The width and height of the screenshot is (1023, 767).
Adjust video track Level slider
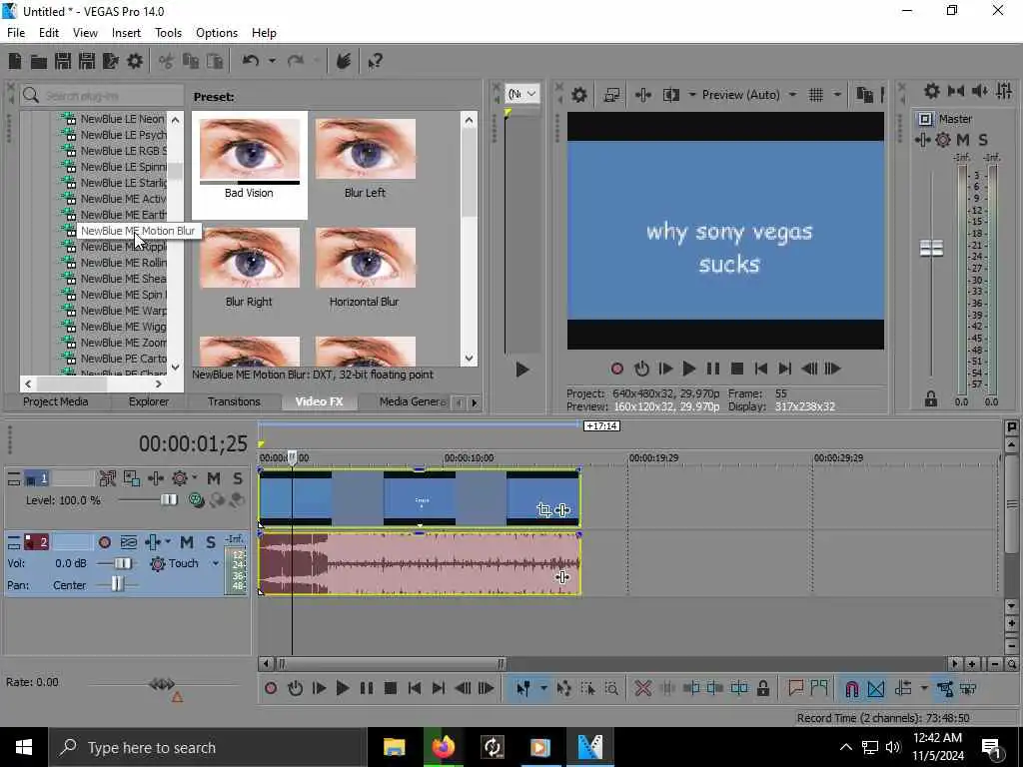(168, 500)
